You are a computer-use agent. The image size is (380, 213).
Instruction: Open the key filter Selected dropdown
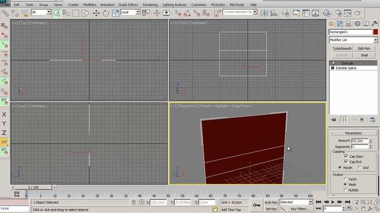311,202
